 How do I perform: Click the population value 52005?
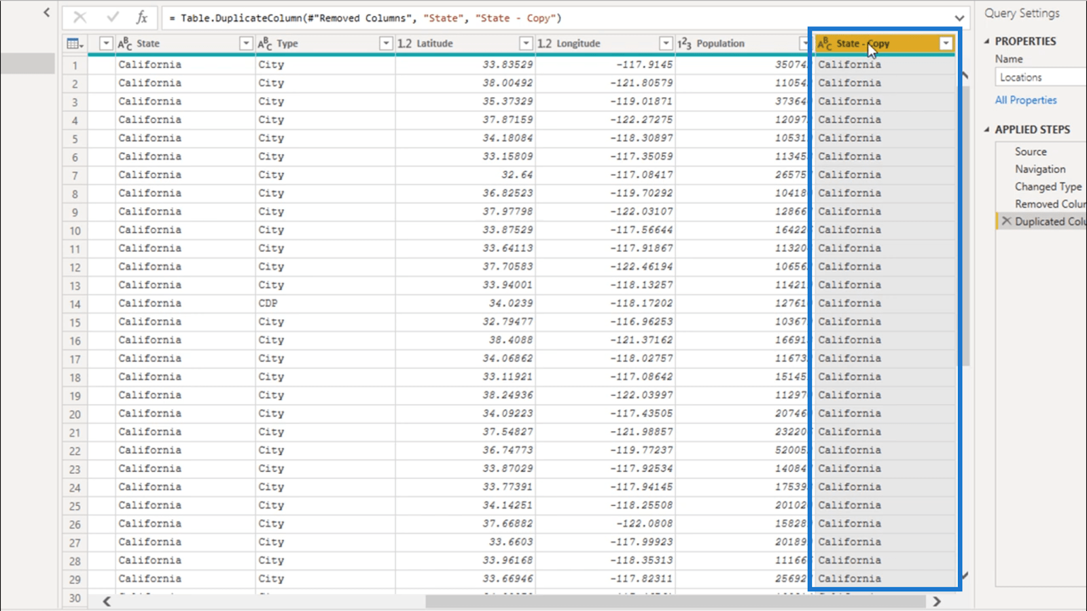coord(791,450)
